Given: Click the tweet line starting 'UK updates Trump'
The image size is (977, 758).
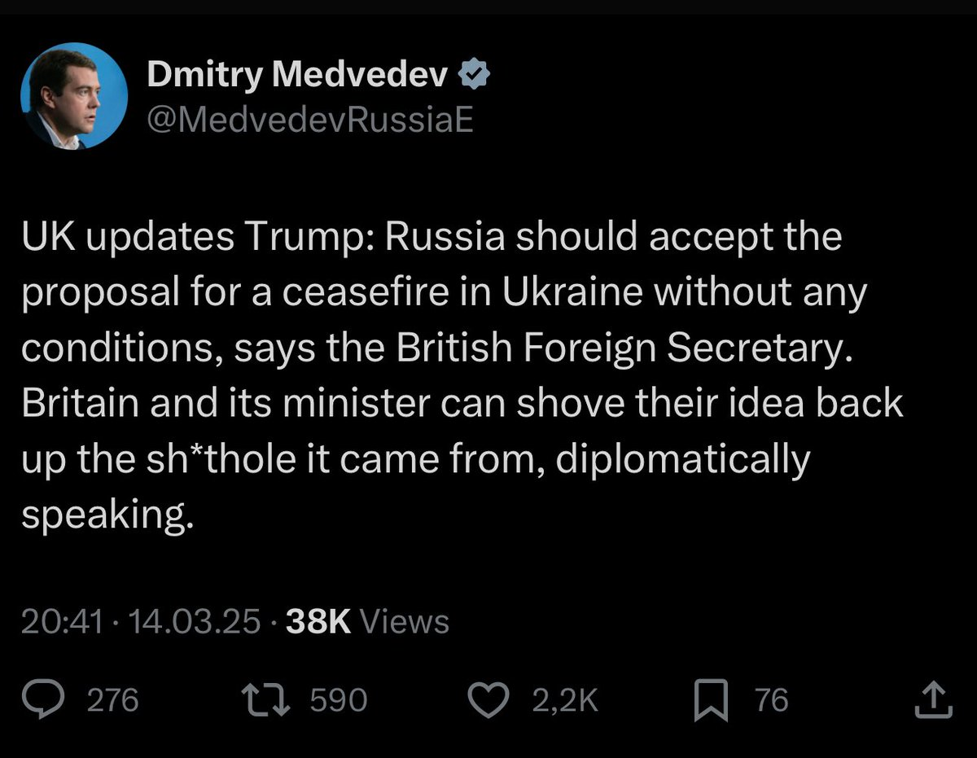Looking at the screenshot, I should pos(432,238).
